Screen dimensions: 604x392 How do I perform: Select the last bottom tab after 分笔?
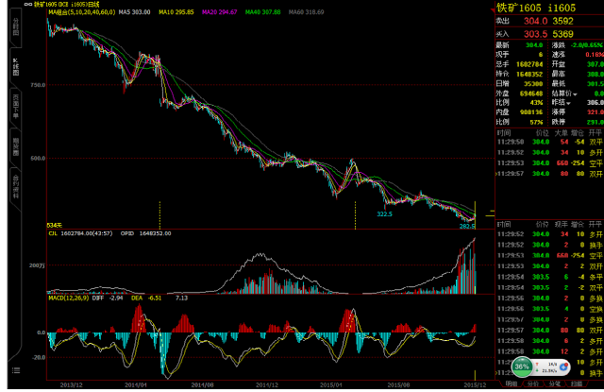tap(577, 383)
